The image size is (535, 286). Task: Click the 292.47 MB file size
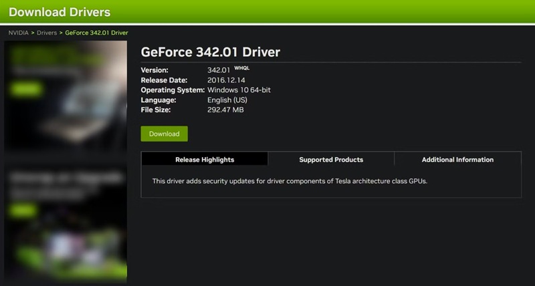click(225, 110)
